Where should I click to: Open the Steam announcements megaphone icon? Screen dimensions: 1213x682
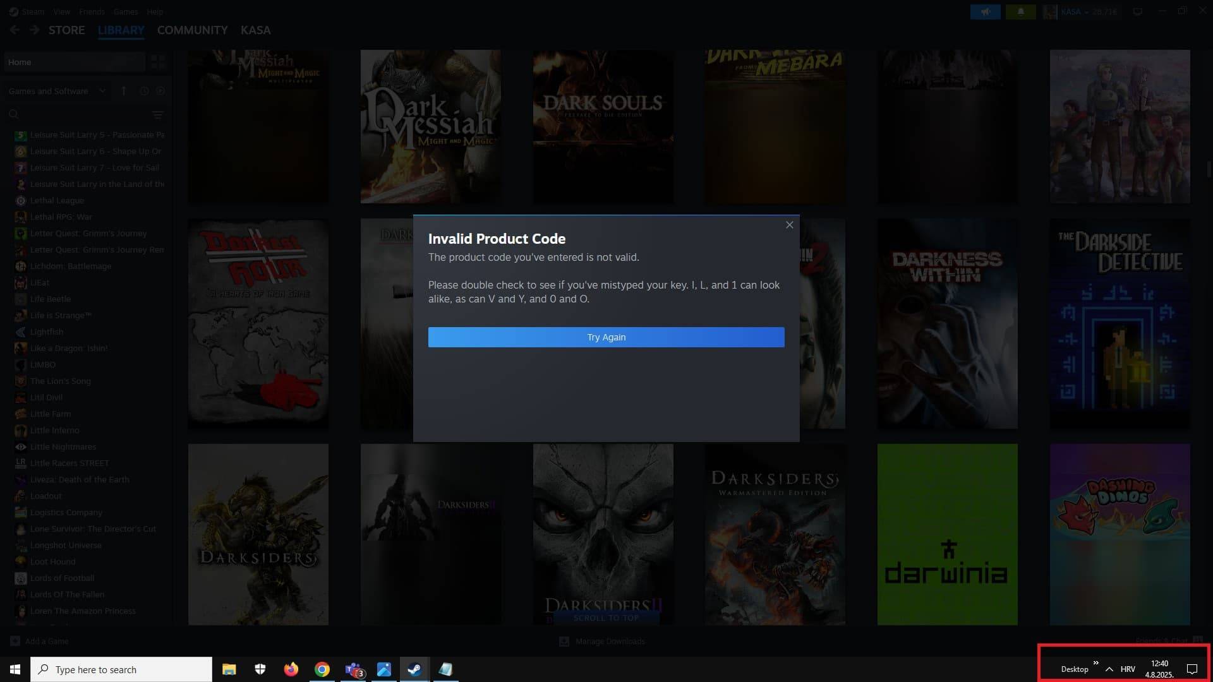[985, 12]
